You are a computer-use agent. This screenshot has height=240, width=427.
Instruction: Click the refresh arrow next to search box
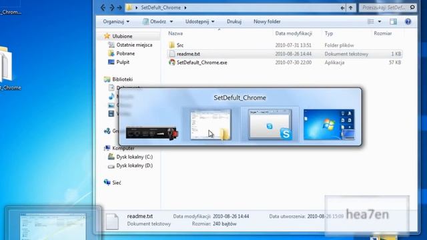351,7
